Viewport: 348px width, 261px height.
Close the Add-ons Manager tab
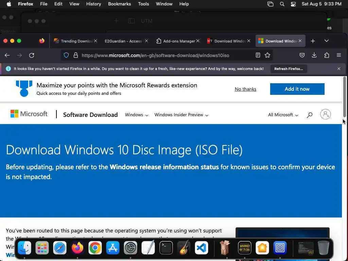[x=198, y=41]
